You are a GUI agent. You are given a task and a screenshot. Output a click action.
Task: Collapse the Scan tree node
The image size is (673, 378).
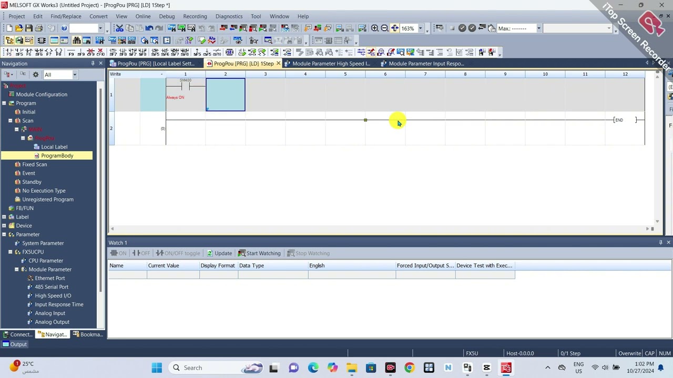point(11,121)
